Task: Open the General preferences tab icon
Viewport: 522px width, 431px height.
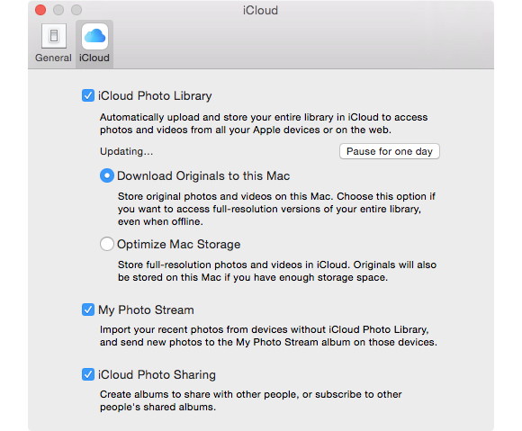Action: pos(54,36)
